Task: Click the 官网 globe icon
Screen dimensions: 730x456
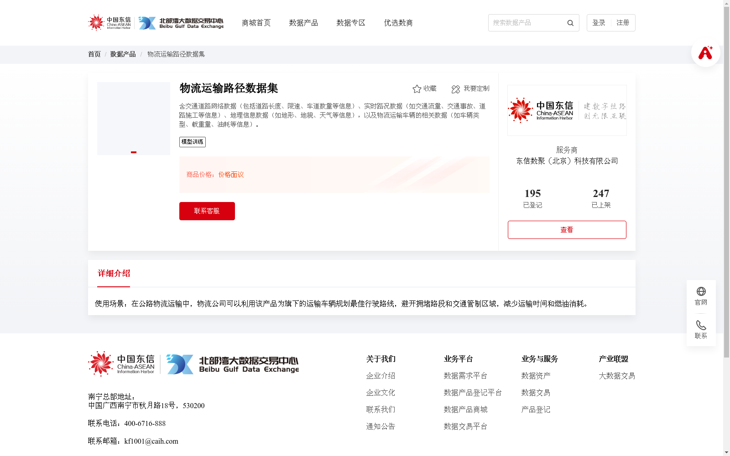Action: pos(701,291)
